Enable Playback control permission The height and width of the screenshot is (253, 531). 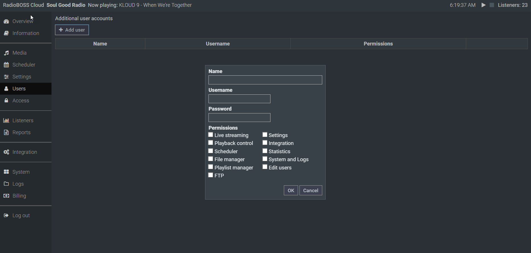[210, 143]
